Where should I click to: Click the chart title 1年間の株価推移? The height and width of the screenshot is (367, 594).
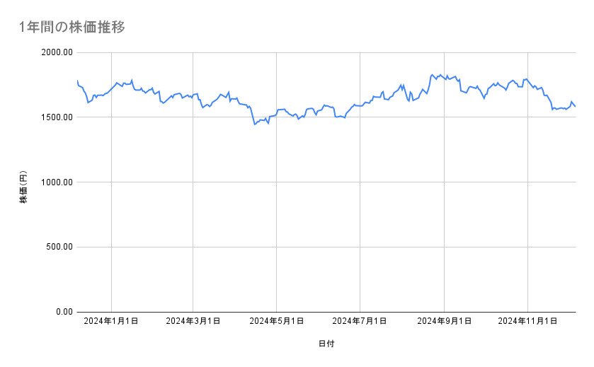(x=73, y=28)
